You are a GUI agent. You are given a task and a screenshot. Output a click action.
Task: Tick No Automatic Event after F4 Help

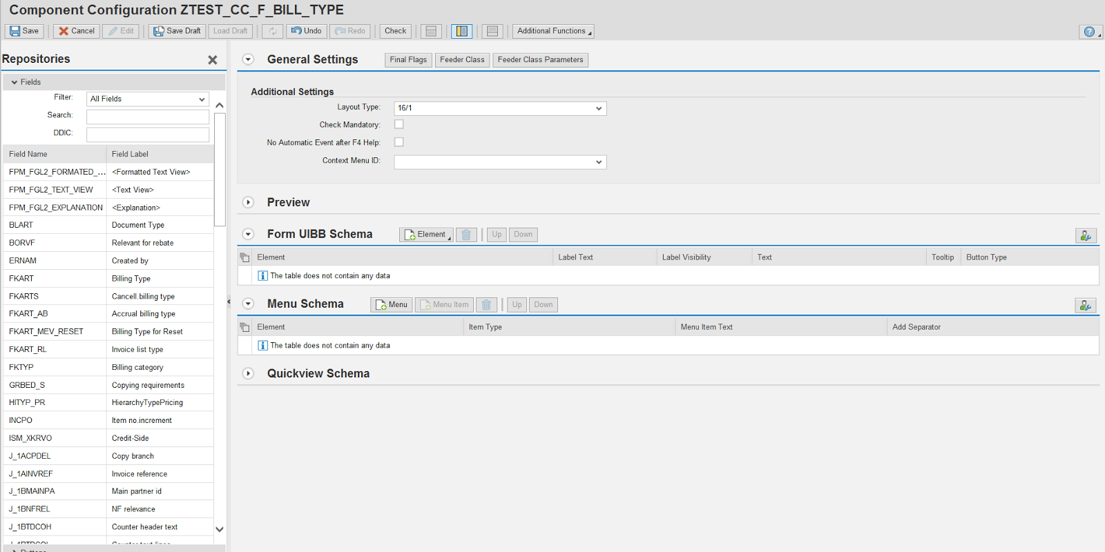398,142
